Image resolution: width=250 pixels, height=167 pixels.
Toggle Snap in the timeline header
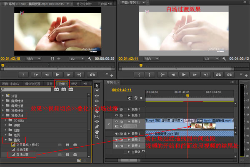point(130,98)
